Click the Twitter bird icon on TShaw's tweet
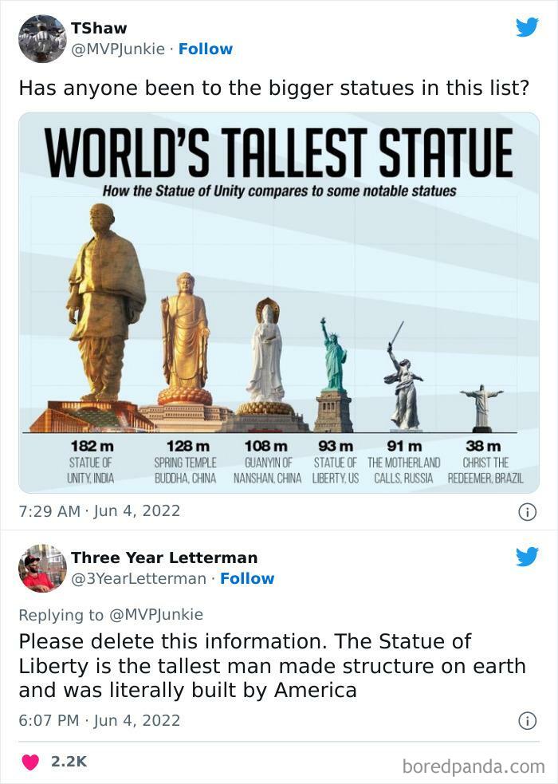The height and width of the screenshot is (784, 558). 527,27
